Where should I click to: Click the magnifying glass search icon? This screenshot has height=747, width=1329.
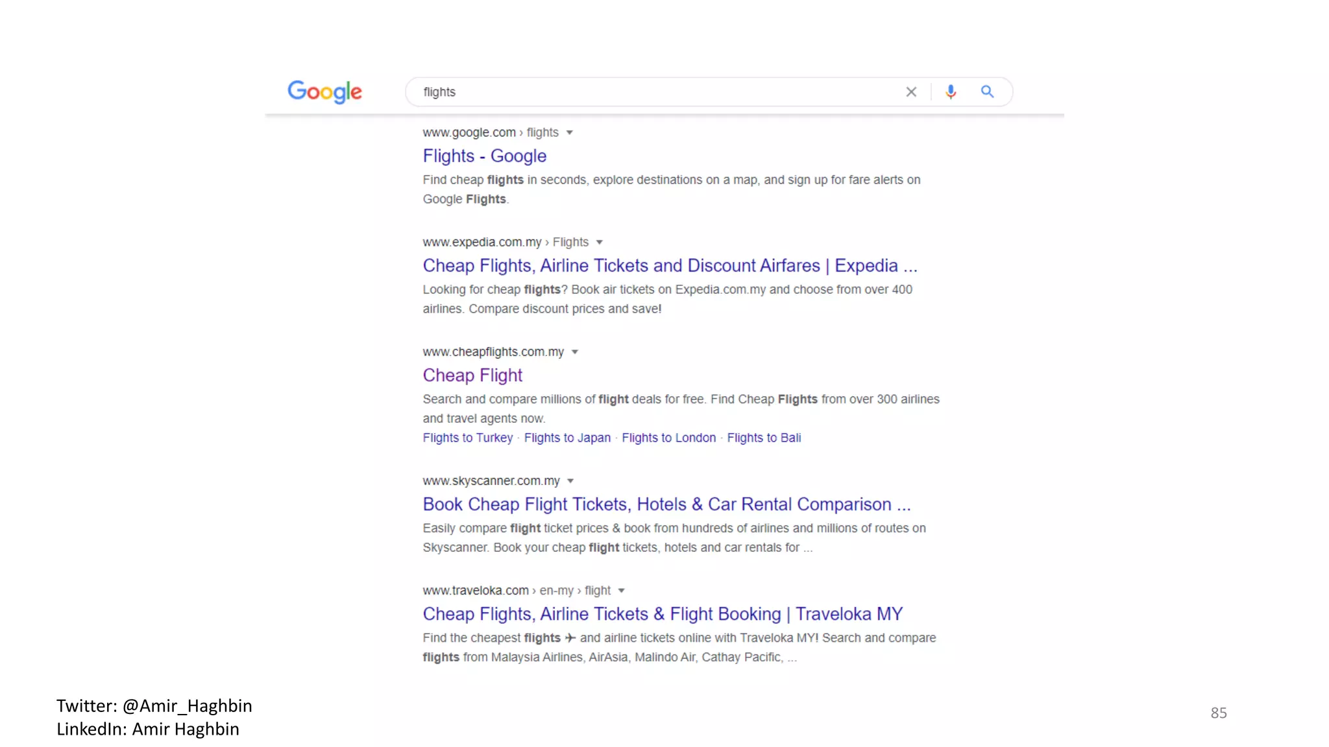coord(987,92)
